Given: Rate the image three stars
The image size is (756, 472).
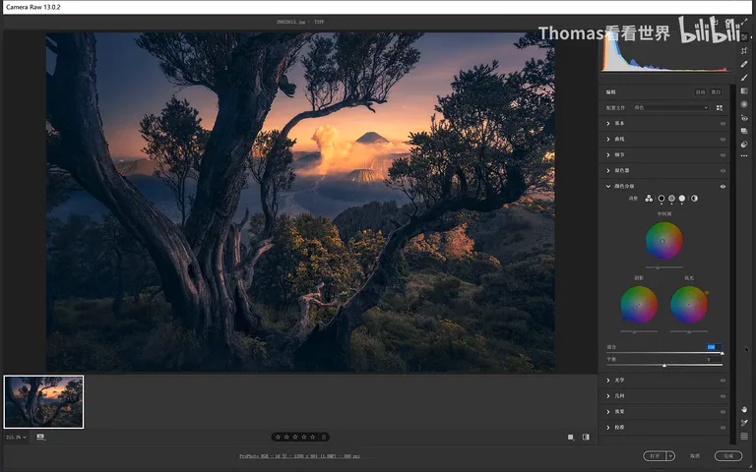Looking at the screenshot, I should [295, 437].
